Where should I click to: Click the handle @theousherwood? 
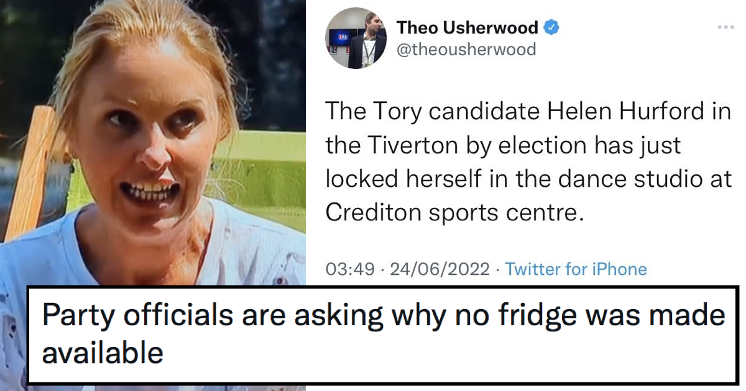pyautogui.click(x=465, y=50)
